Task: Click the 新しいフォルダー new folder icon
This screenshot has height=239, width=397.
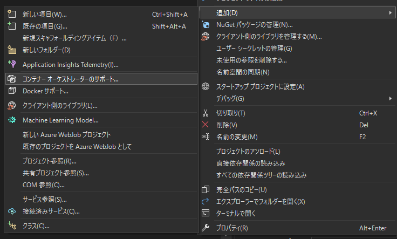Action: [x=12, y=50]
